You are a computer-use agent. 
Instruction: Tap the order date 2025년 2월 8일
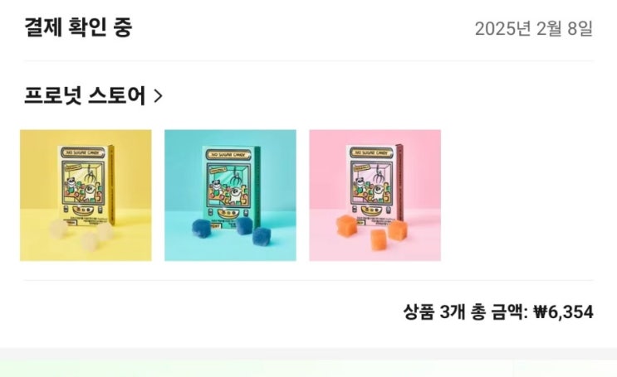(534, 29)
